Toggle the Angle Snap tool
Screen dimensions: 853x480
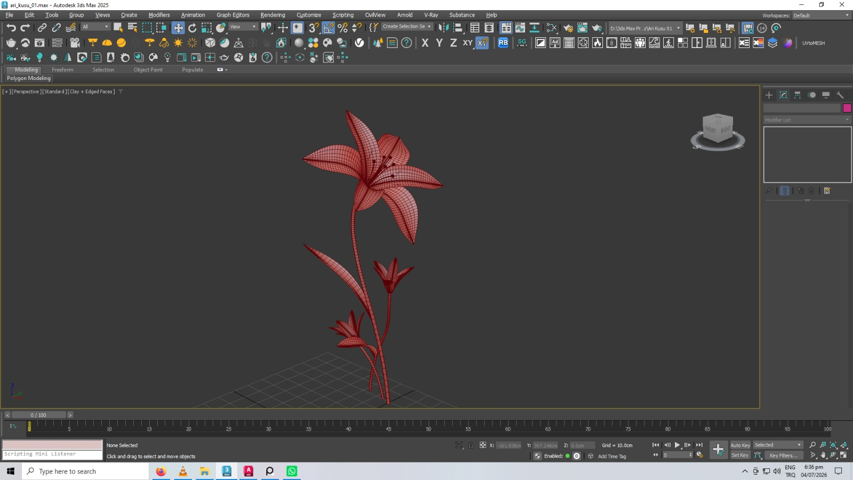[328, 28]
